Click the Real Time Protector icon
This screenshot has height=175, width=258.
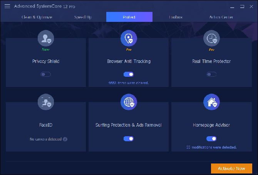[x=211, y=38]
